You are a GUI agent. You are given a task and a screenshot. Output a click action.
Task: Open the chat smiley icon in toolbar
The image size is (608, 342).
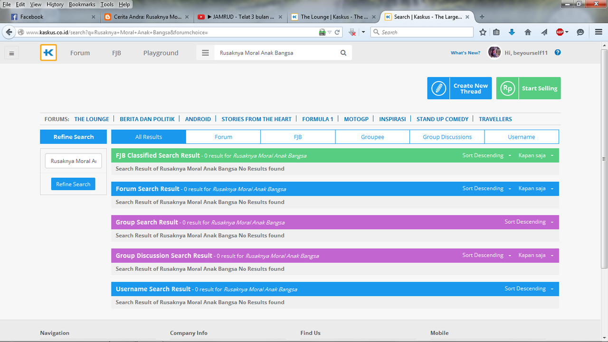pyautogui.click(x=580, y=32)
